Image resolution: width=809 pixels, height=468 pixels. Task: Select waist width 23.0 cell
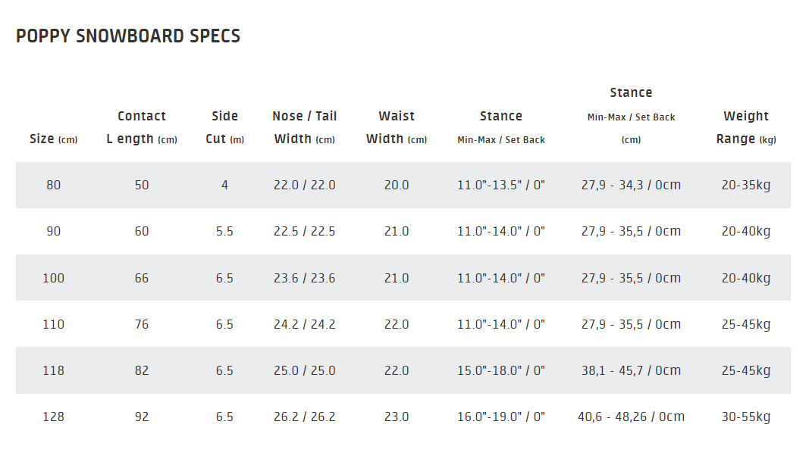coord(397,417)
